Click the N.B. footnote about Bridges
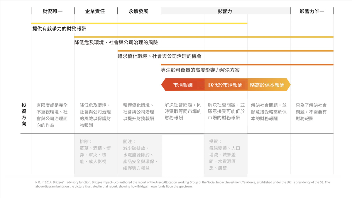The image size is (352, 198). [182, 184]
